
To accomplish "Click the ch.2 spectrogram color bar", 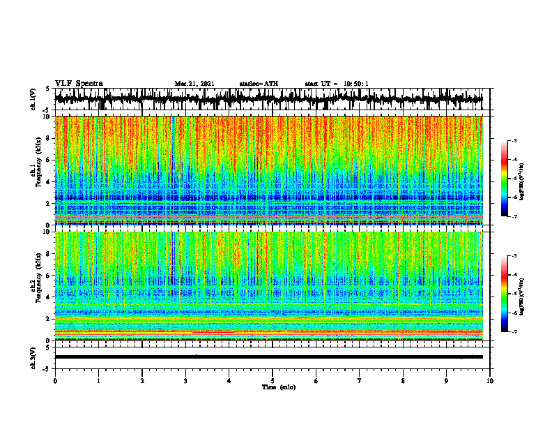I will pyautogui.click(x=504, y=294).
